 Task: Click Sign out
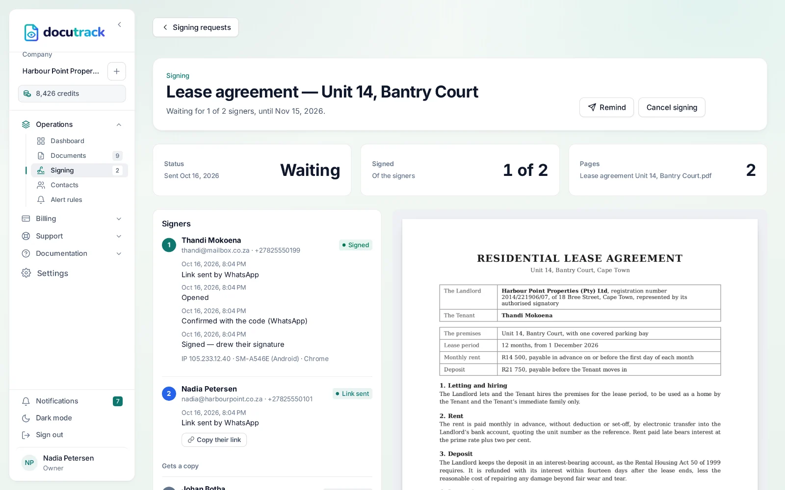pos(72,435)
